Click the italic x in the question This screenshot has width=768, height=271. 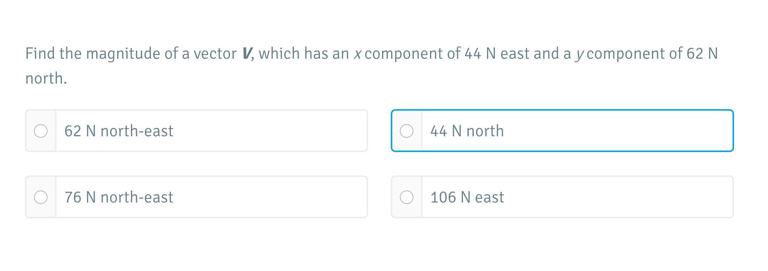tap(357, 54)
